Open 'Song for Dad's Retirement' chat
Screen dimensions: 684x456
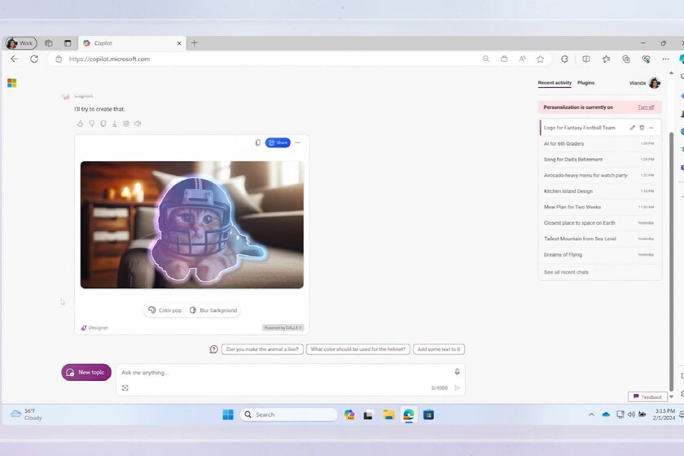coord(600,160)
